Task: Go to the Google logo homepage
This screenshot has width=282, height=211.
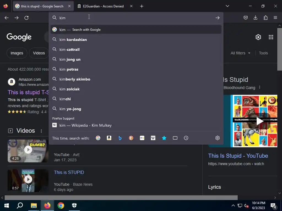Action: (19, 37)
